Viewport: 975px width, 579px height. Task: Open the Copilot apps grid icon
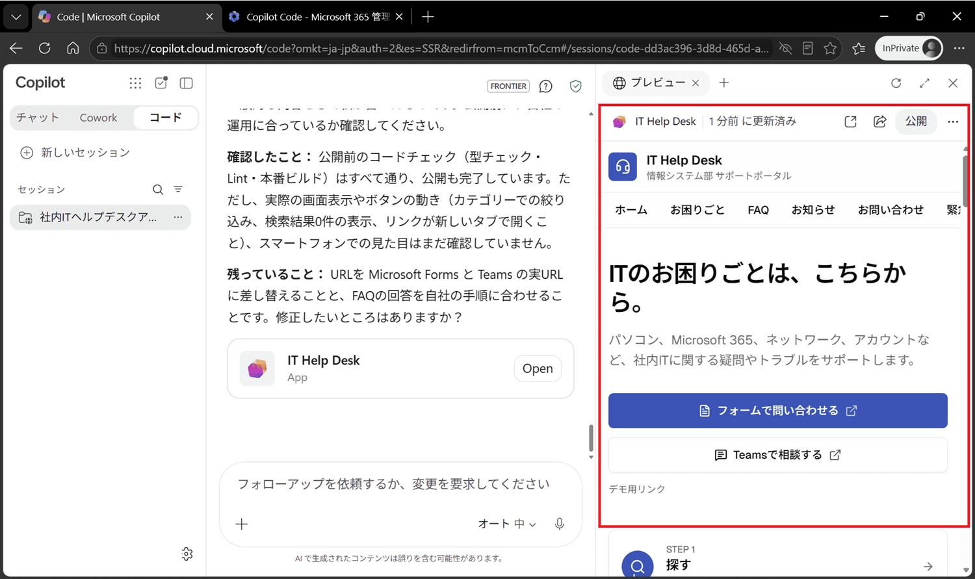click(135, 83)
